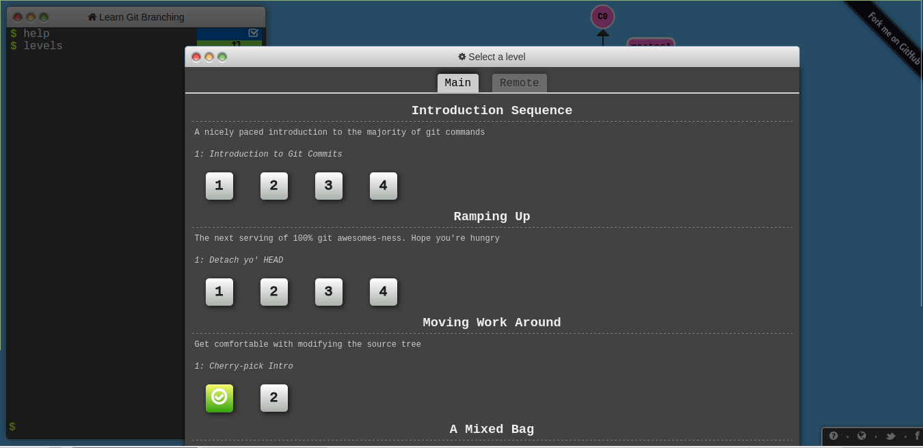923x448 pixels.
Task: Click the 'A Mixed Bag' heading
Action: coord(492,429)
